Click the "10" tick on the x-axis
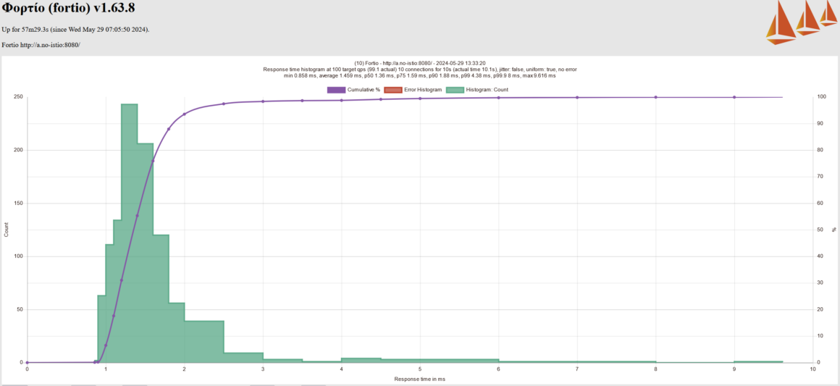840x386 pixels. [x=812, y=370]
